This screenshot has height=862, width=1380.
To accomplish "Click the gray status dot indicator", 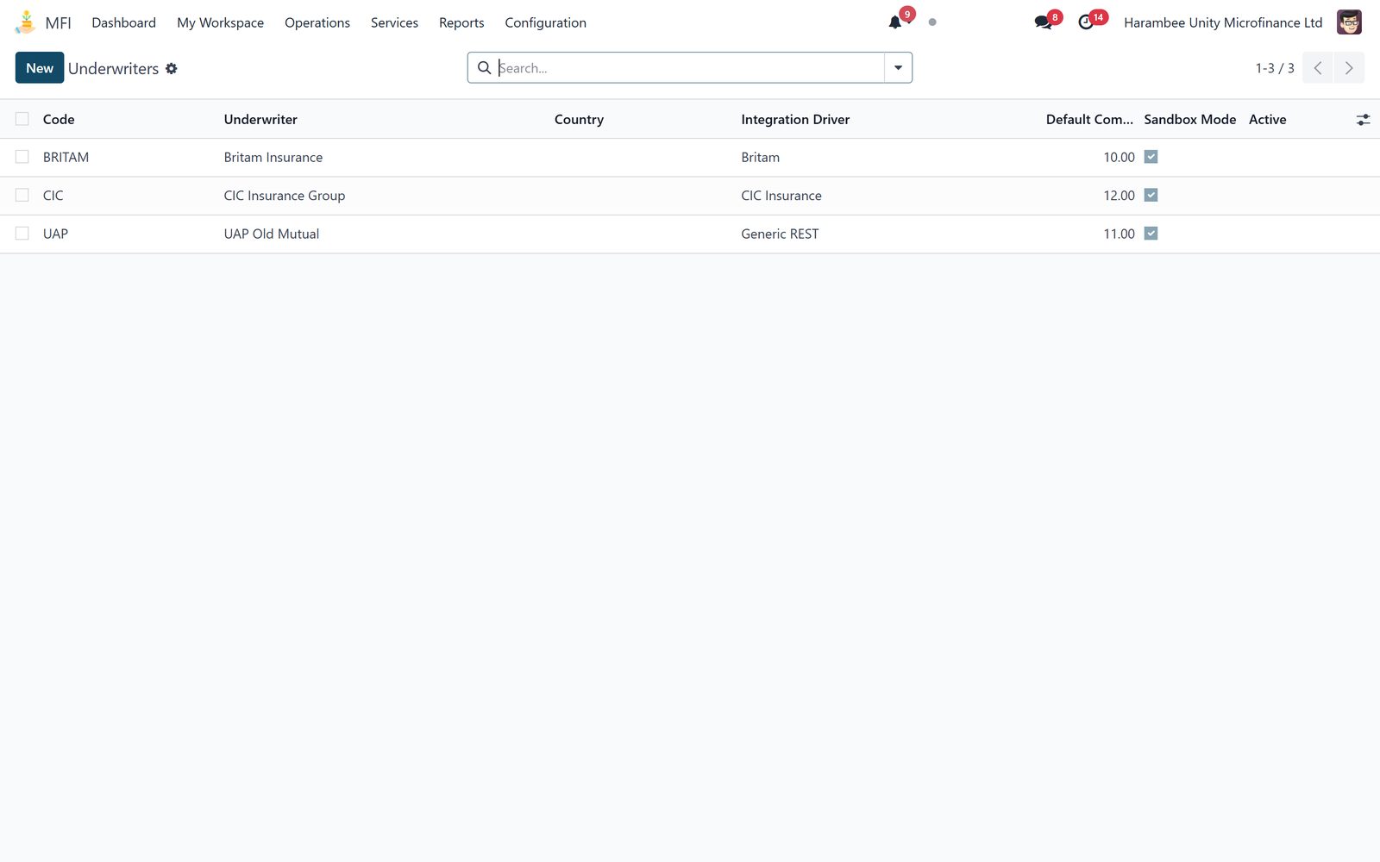I will click(932, 22).
